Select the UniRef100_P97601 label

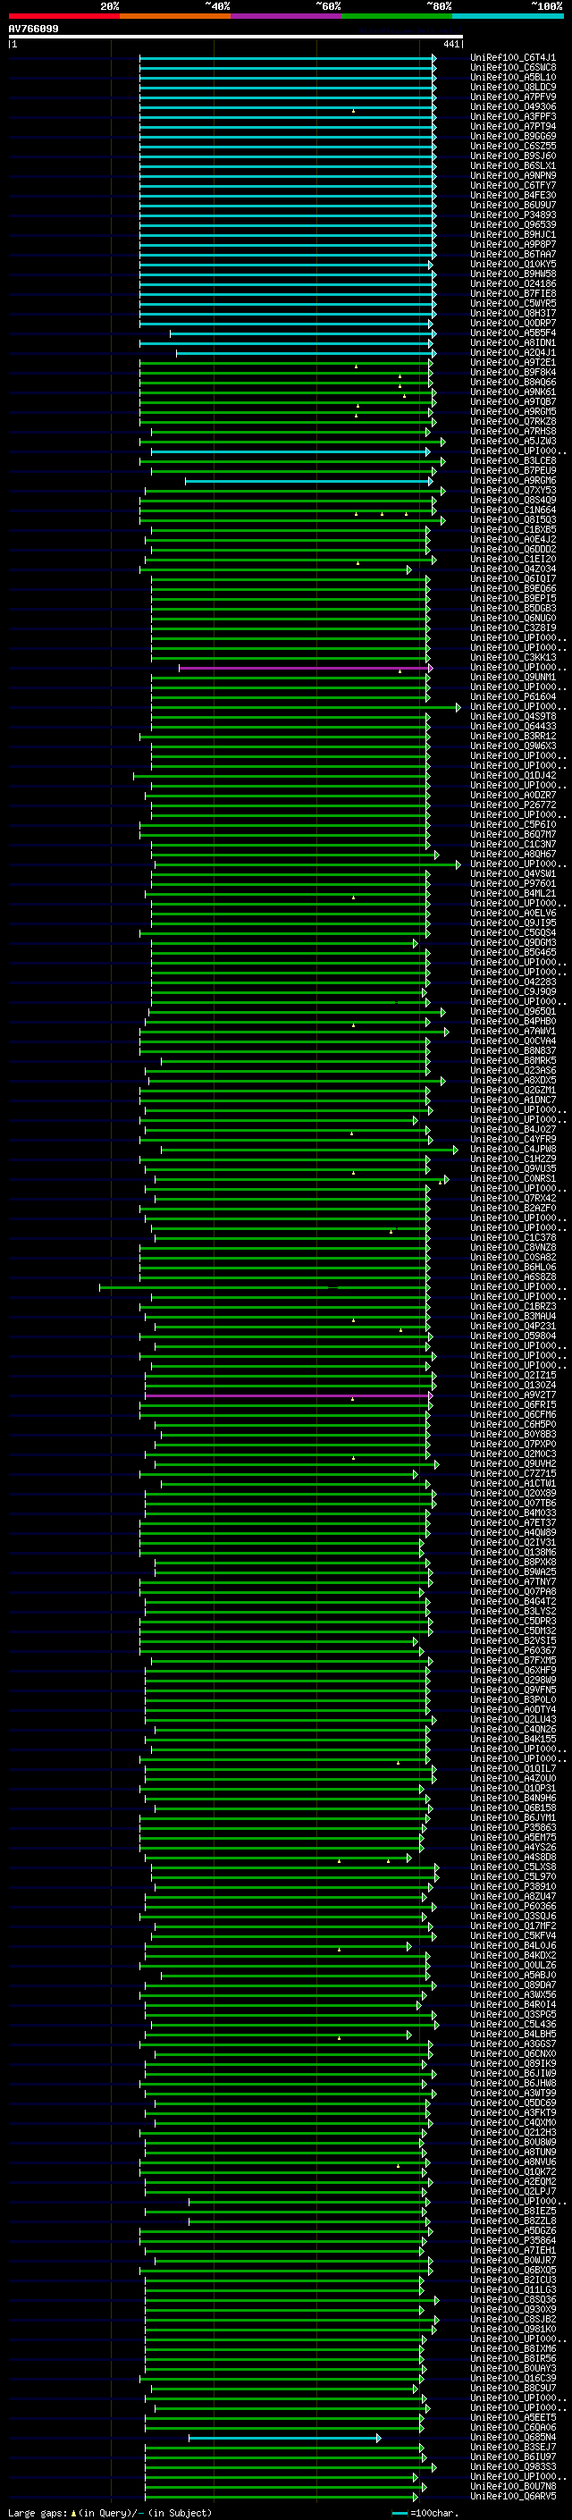[x=513, y=883]
